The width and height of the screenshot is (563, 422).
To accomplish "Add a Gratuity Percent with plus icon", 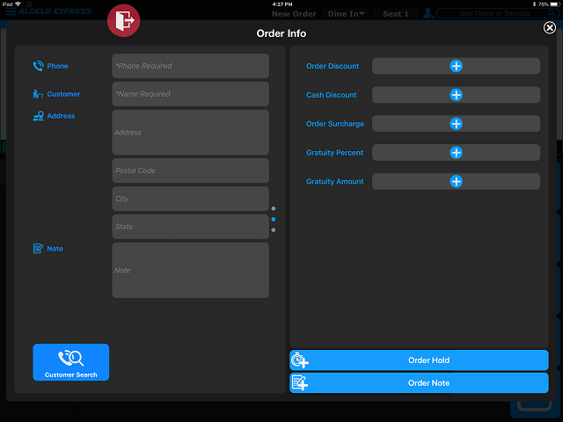I will tap(456, 153).
